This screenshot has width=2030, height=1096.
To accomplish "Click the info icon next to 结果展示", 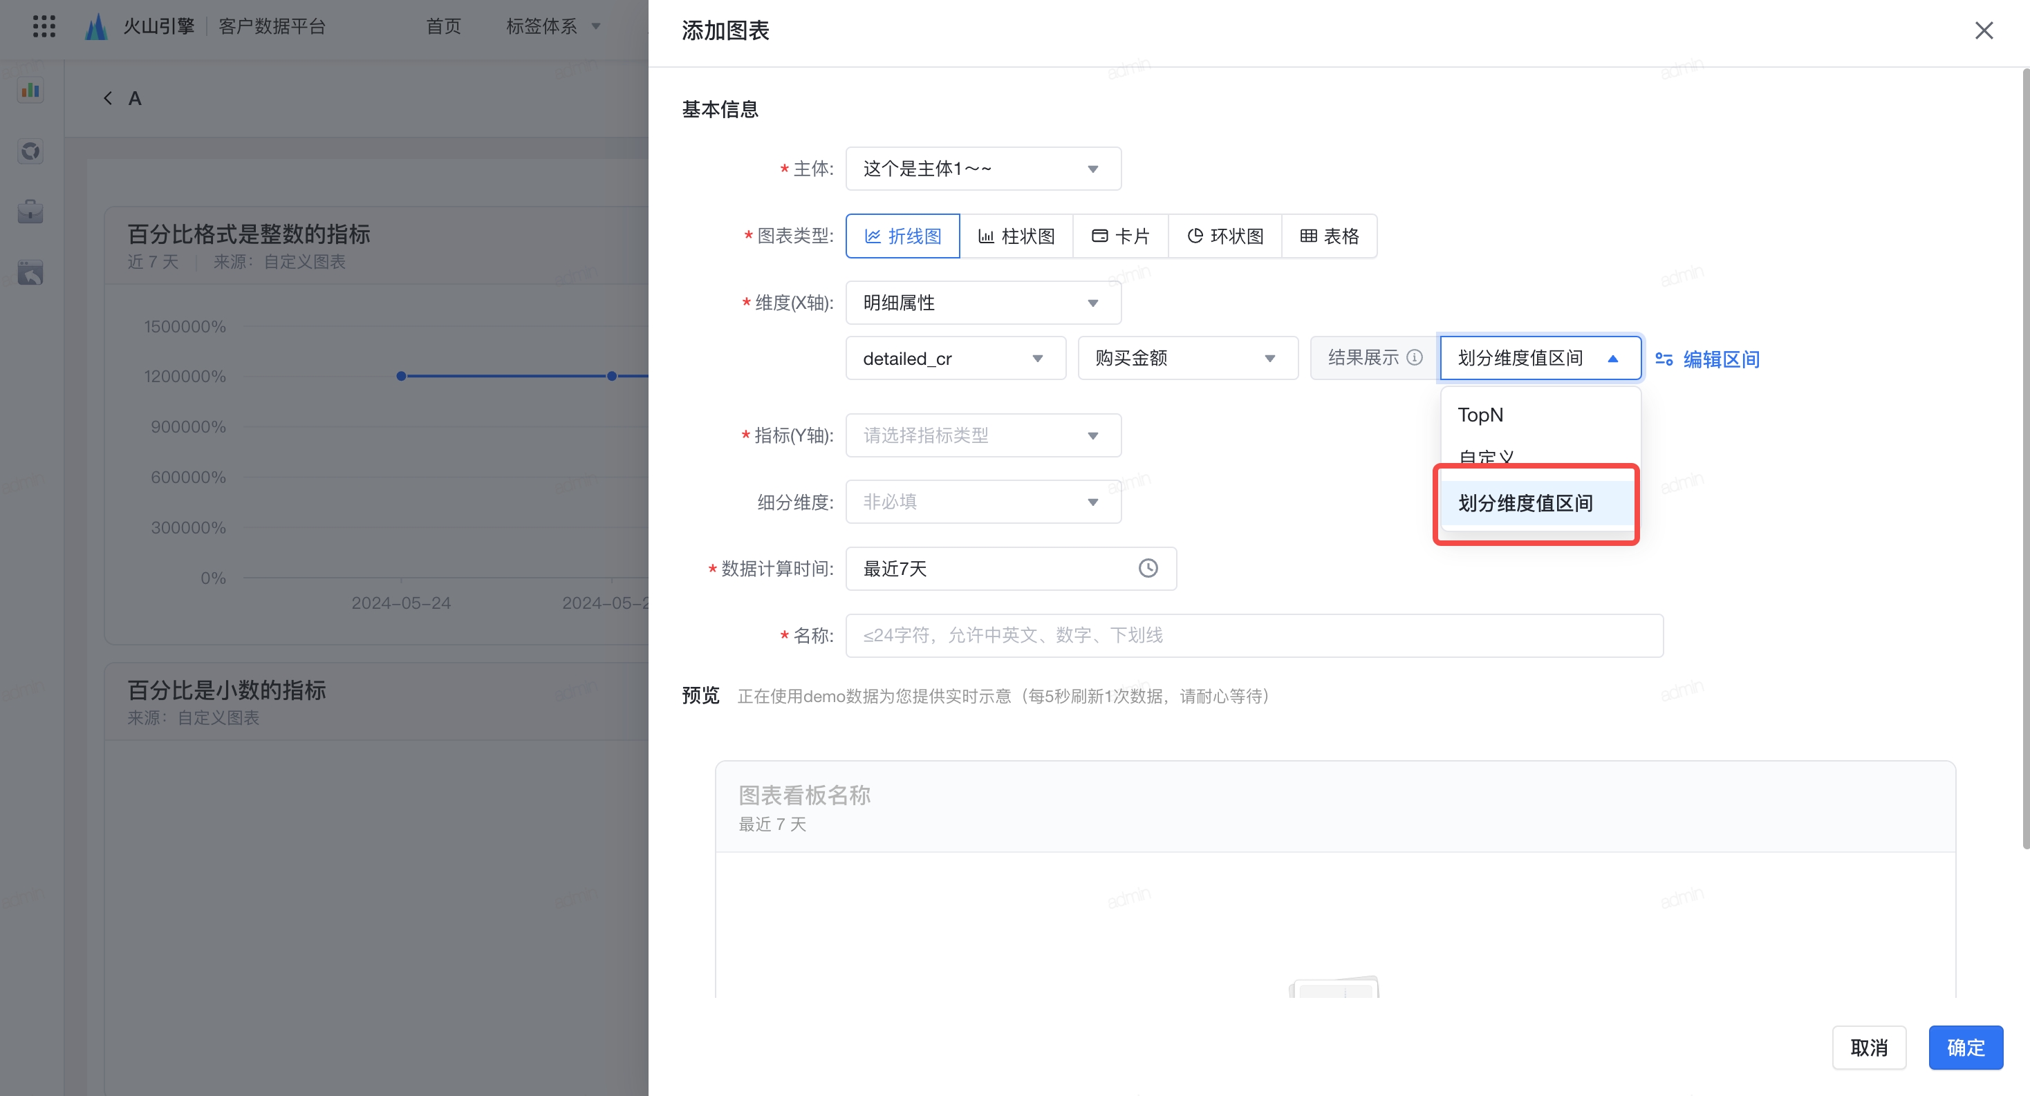I will click(x=1415, y=357).
